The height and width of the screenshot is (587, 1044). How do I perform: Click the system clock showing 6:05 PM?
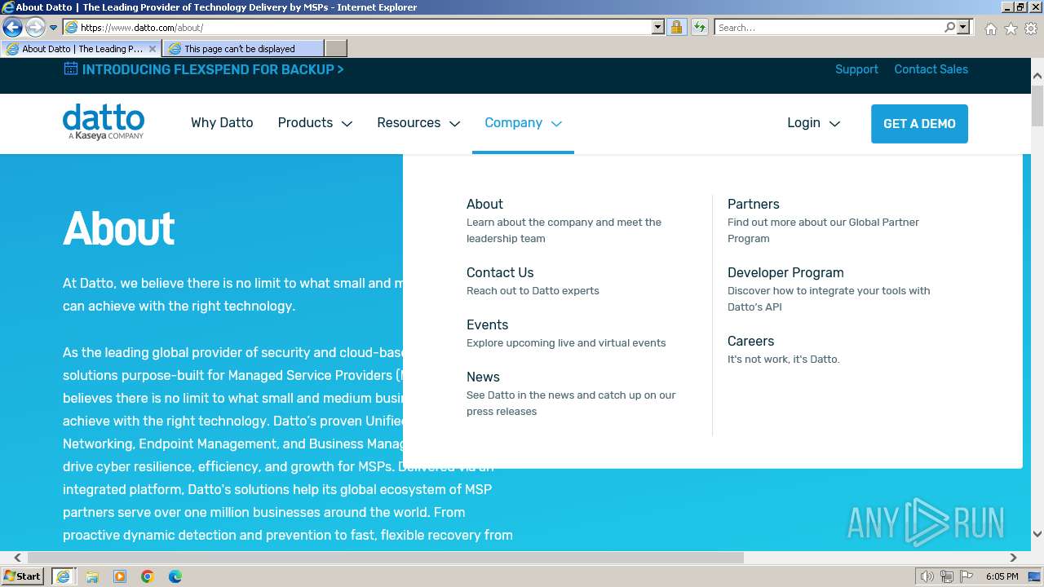[x=1002, y=576]
